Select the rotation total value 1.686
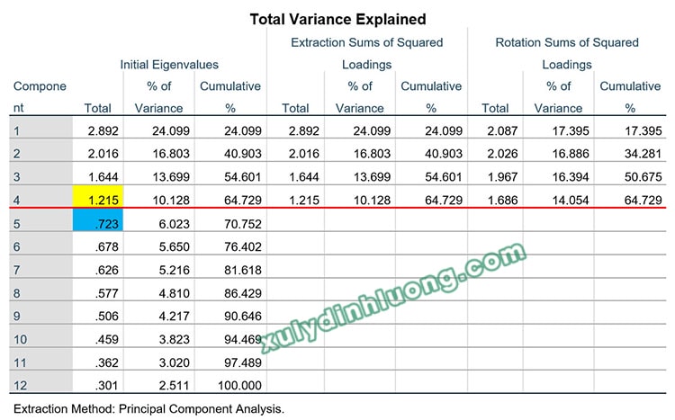Image resolution: width=675 pixels, height=420 pixels. point(502,200)
